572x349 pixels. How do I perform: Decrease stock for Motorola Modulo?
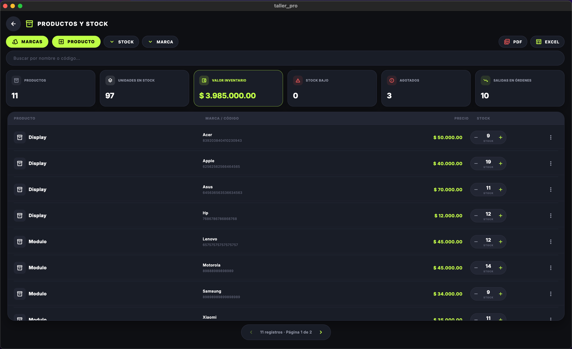[x=476, y=268]
